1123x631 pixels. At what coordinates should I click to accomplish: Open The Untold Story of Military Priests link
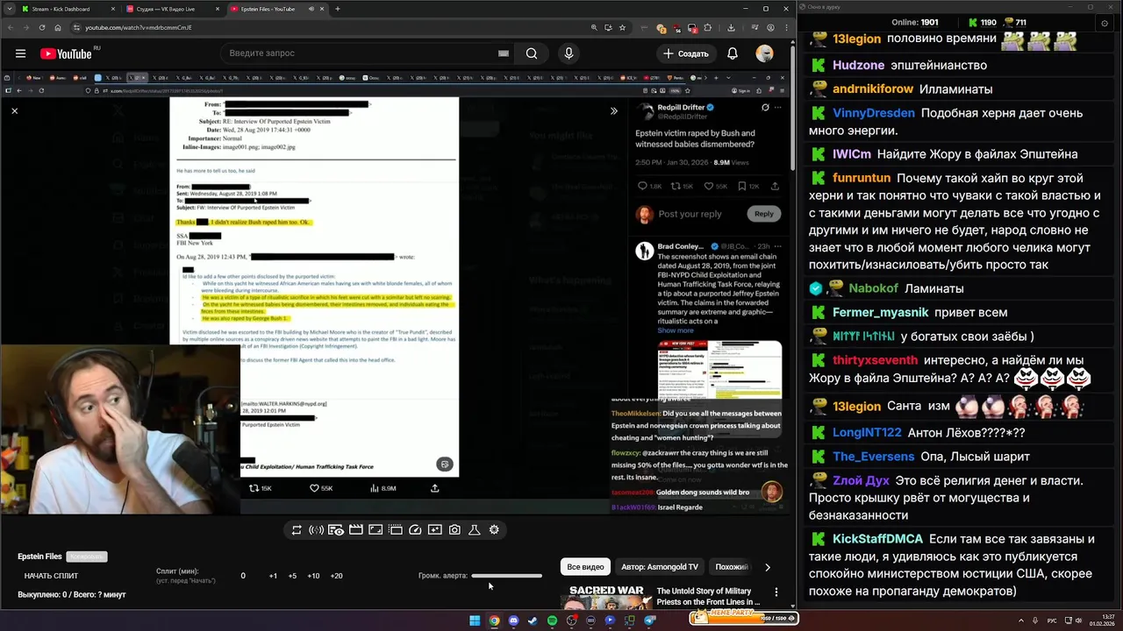pos(708,597)
